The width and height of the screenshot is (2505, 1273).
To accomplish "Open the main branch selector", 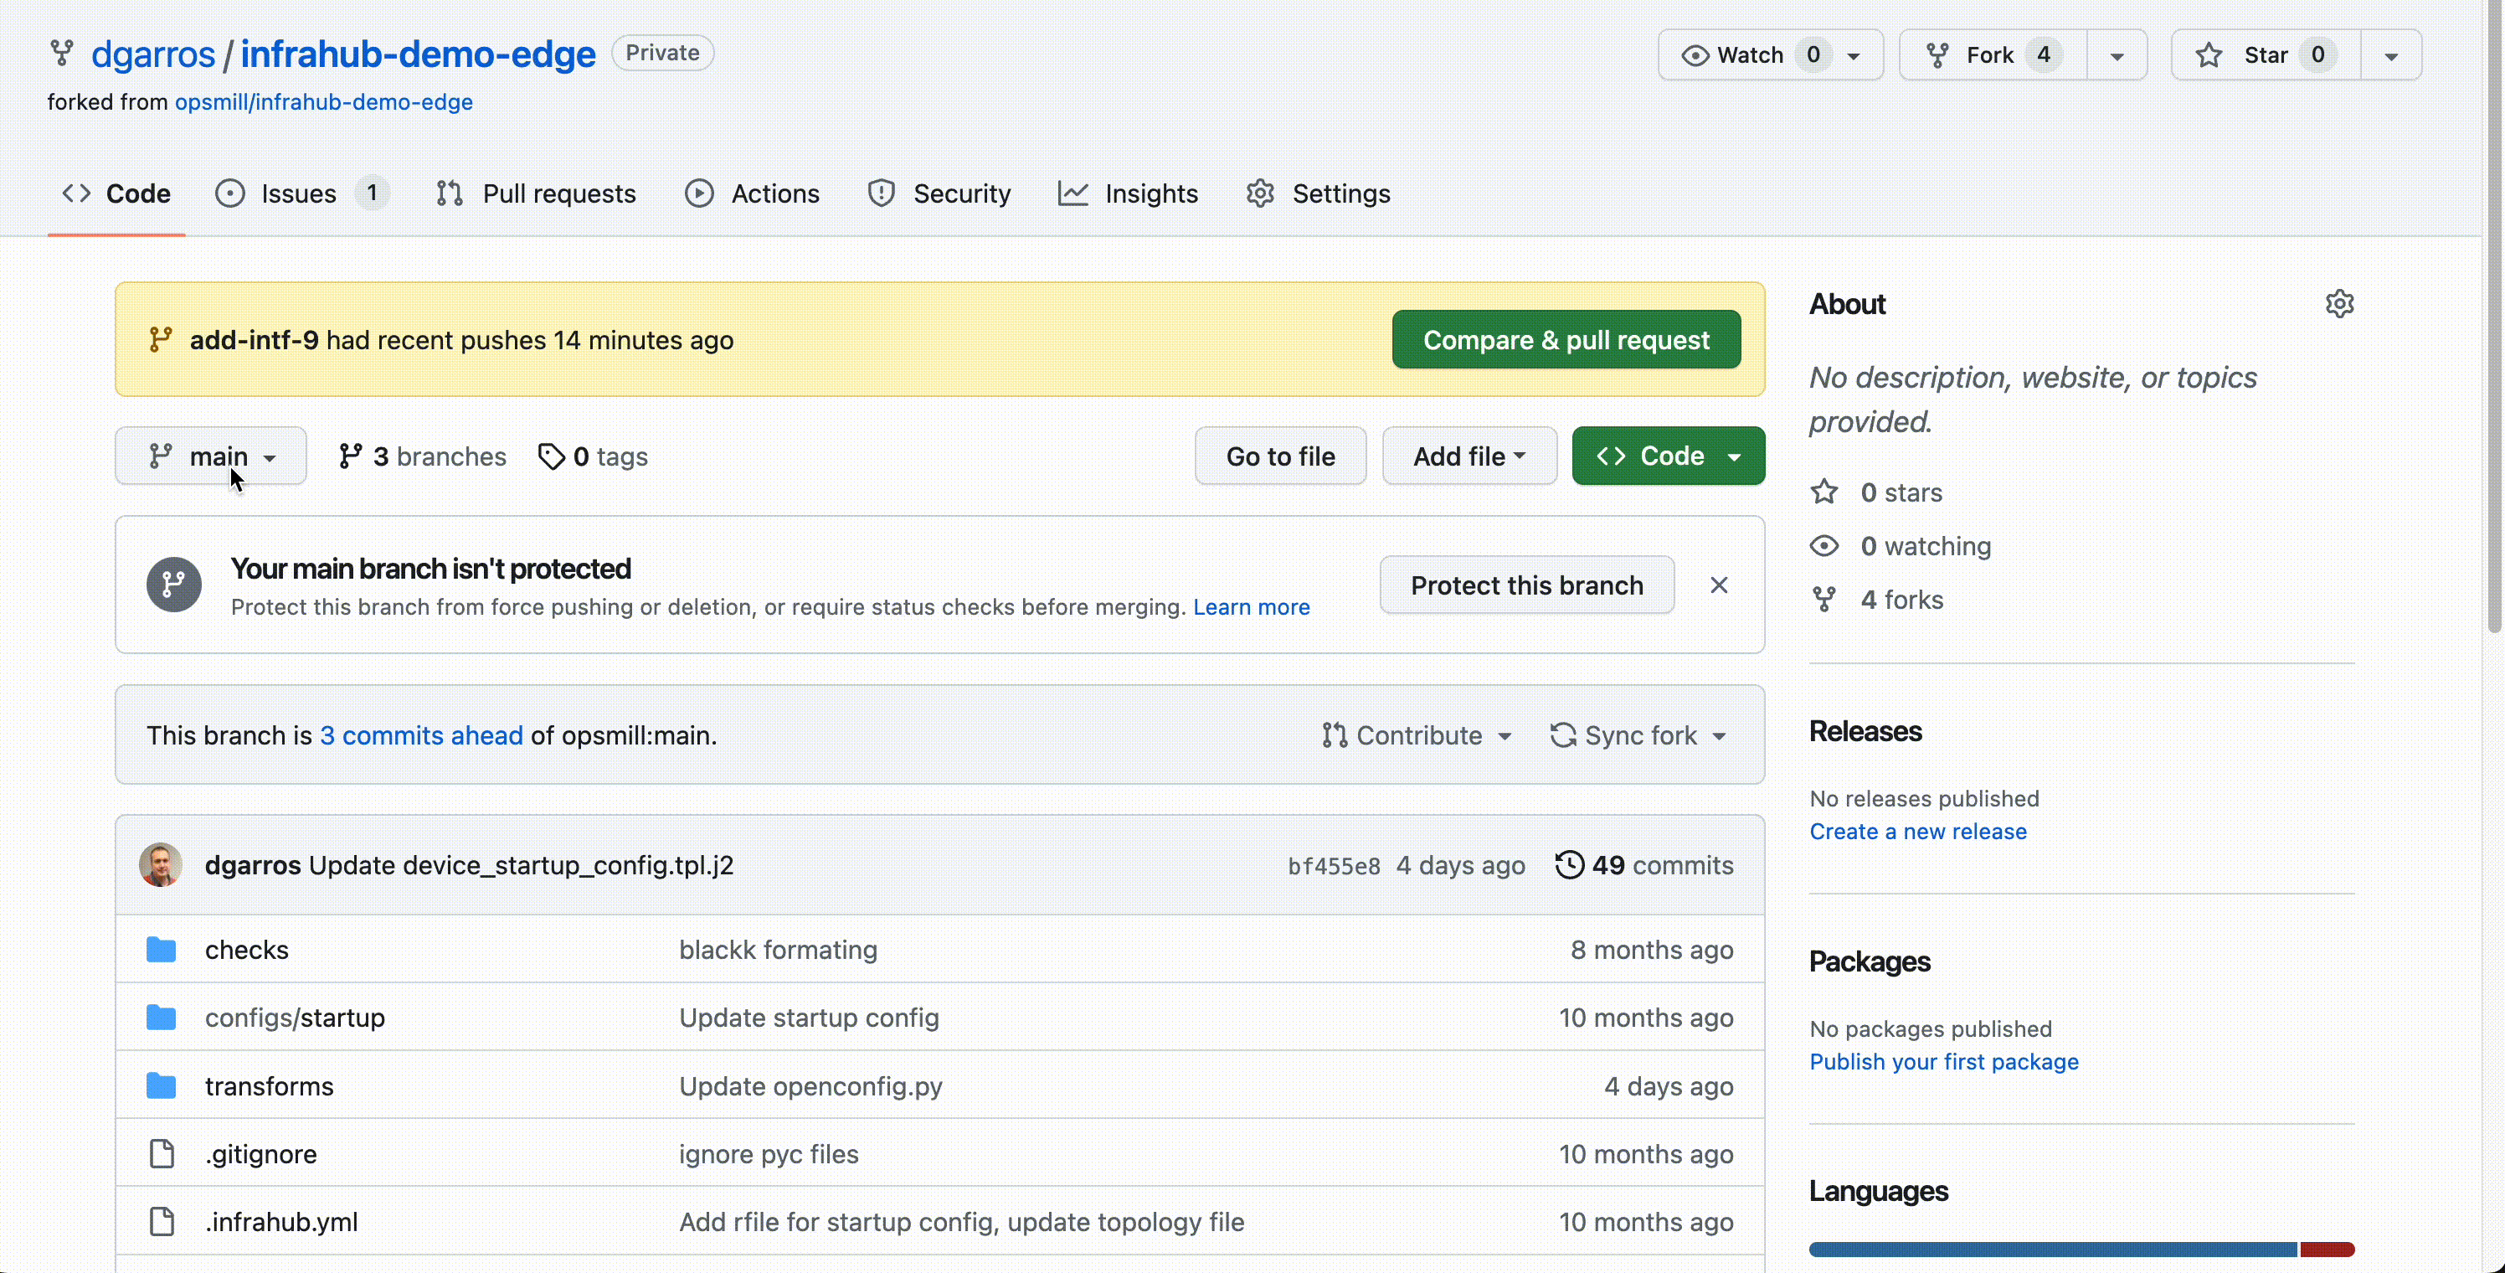I will (x=210, y=455).
